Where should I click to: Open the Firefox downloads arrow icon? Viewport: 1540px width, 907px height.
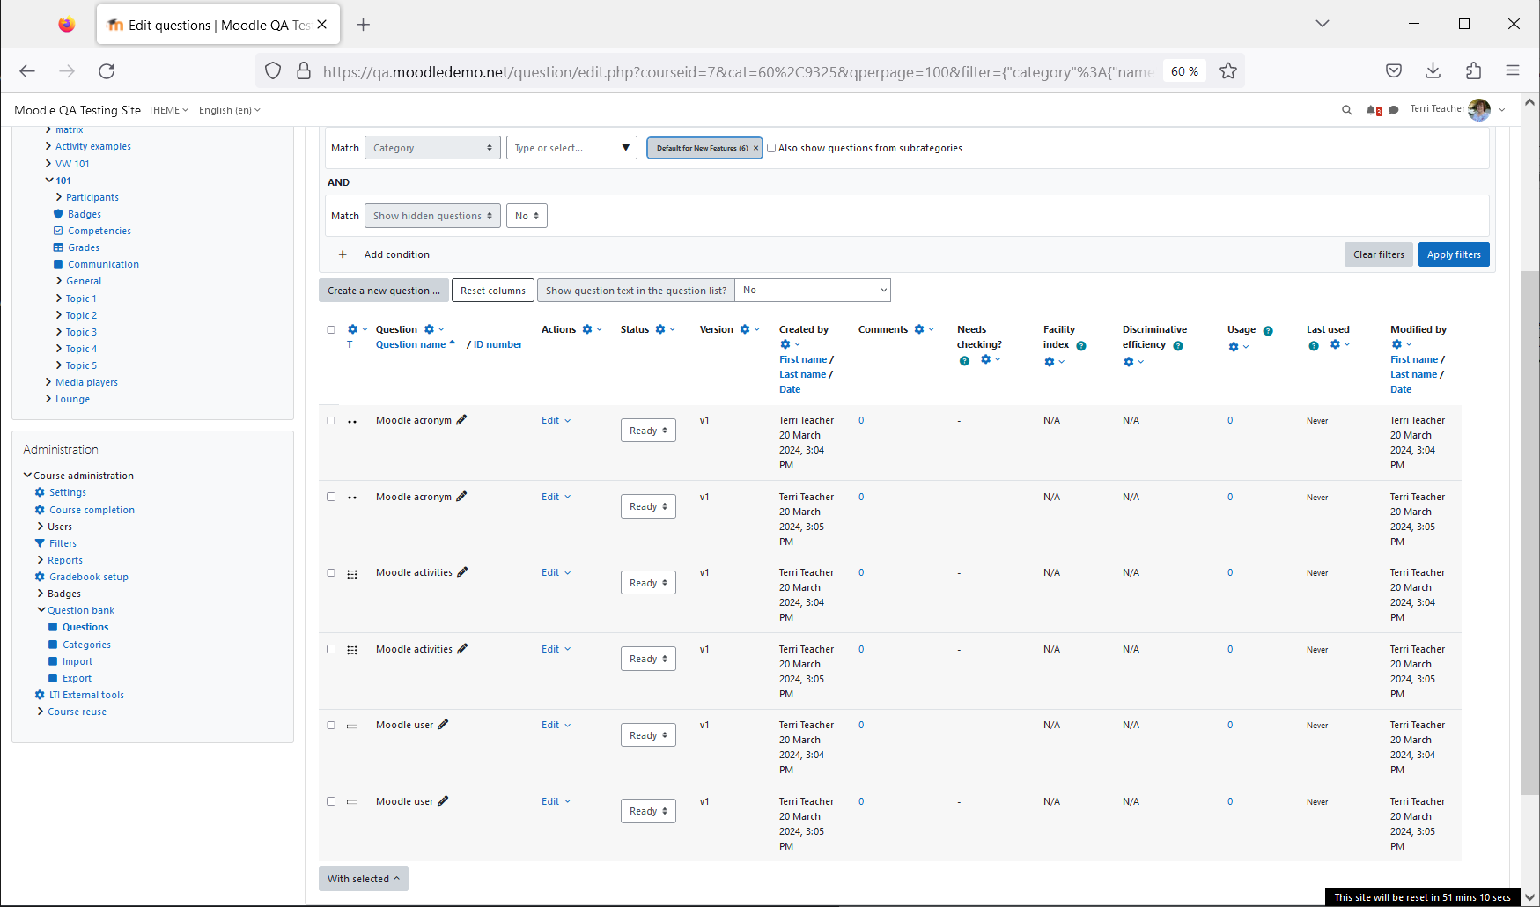click(x=1433, y=71)
